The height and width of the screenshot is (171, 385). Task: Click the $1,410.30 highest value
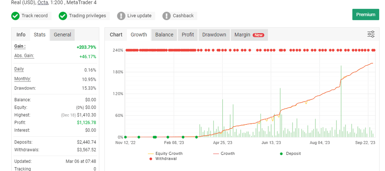tap(86, 115)
